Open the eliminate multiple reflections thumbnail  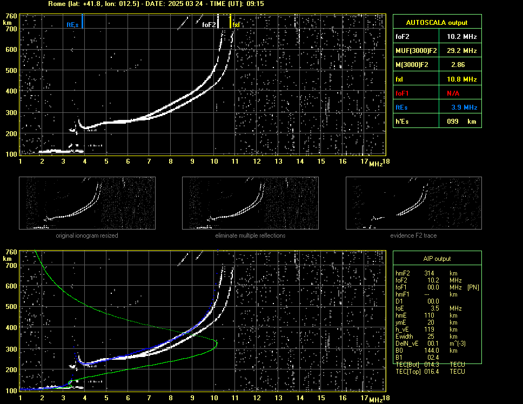[x=250, y=203]
